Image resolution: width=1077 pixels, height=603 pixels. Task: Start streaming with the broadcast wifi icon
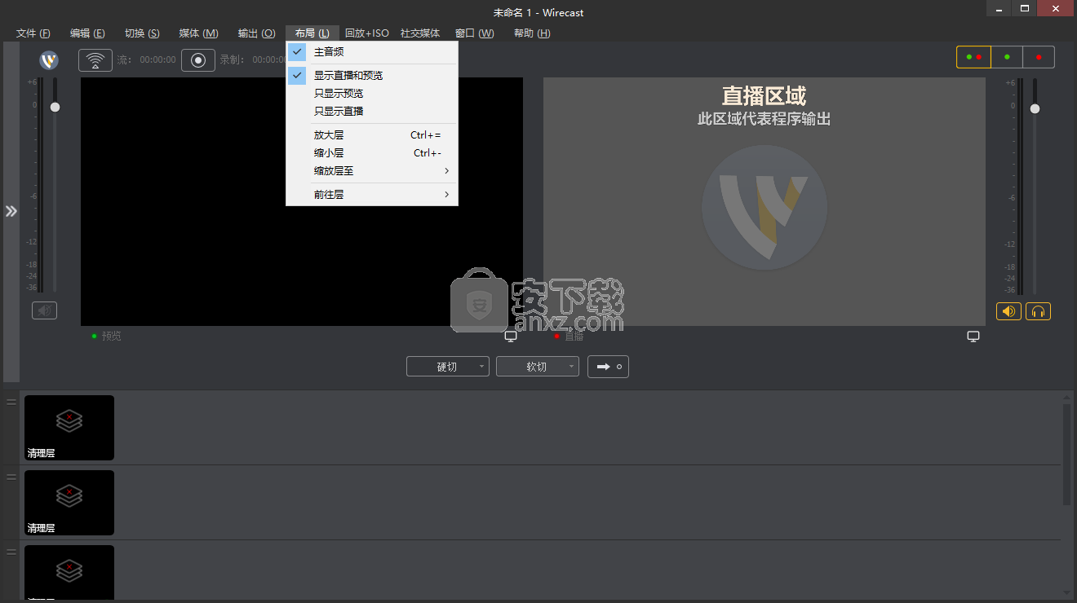click(95, 60)
